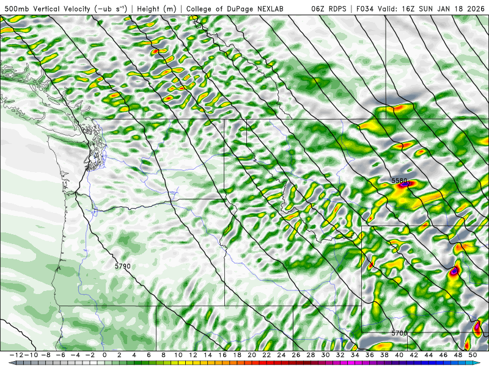Click the '46' value on the color scale
The width and height of the screenshot is (489, 366).
(443, 355)
